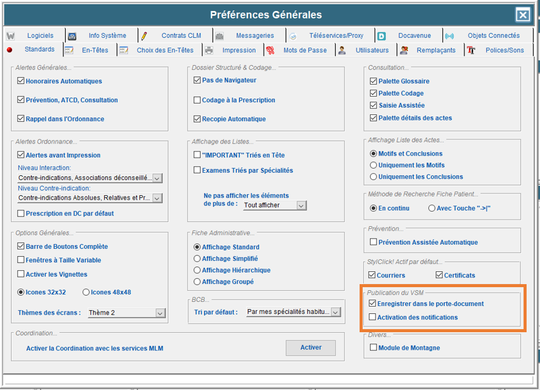Close the Préférences Générales window
This screenshot has width=540, height=390.
point(522,15)
